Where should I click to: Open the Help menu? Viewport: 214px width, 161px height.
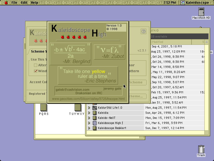tap(35, 3)
